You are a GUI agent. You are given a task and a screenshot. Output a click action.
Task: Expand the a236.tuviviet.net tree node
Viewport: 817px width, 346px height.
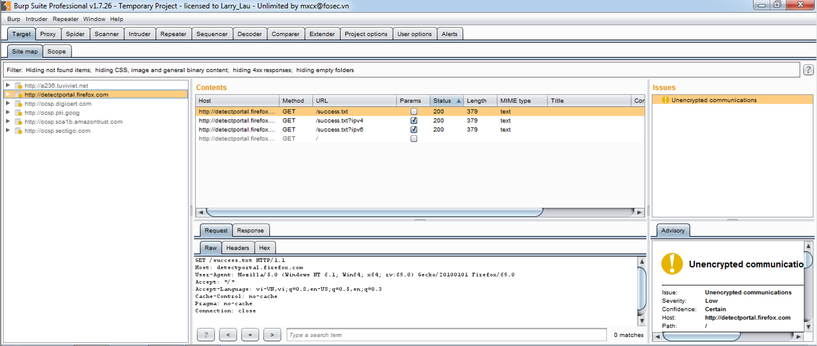[x=8, y=85]
